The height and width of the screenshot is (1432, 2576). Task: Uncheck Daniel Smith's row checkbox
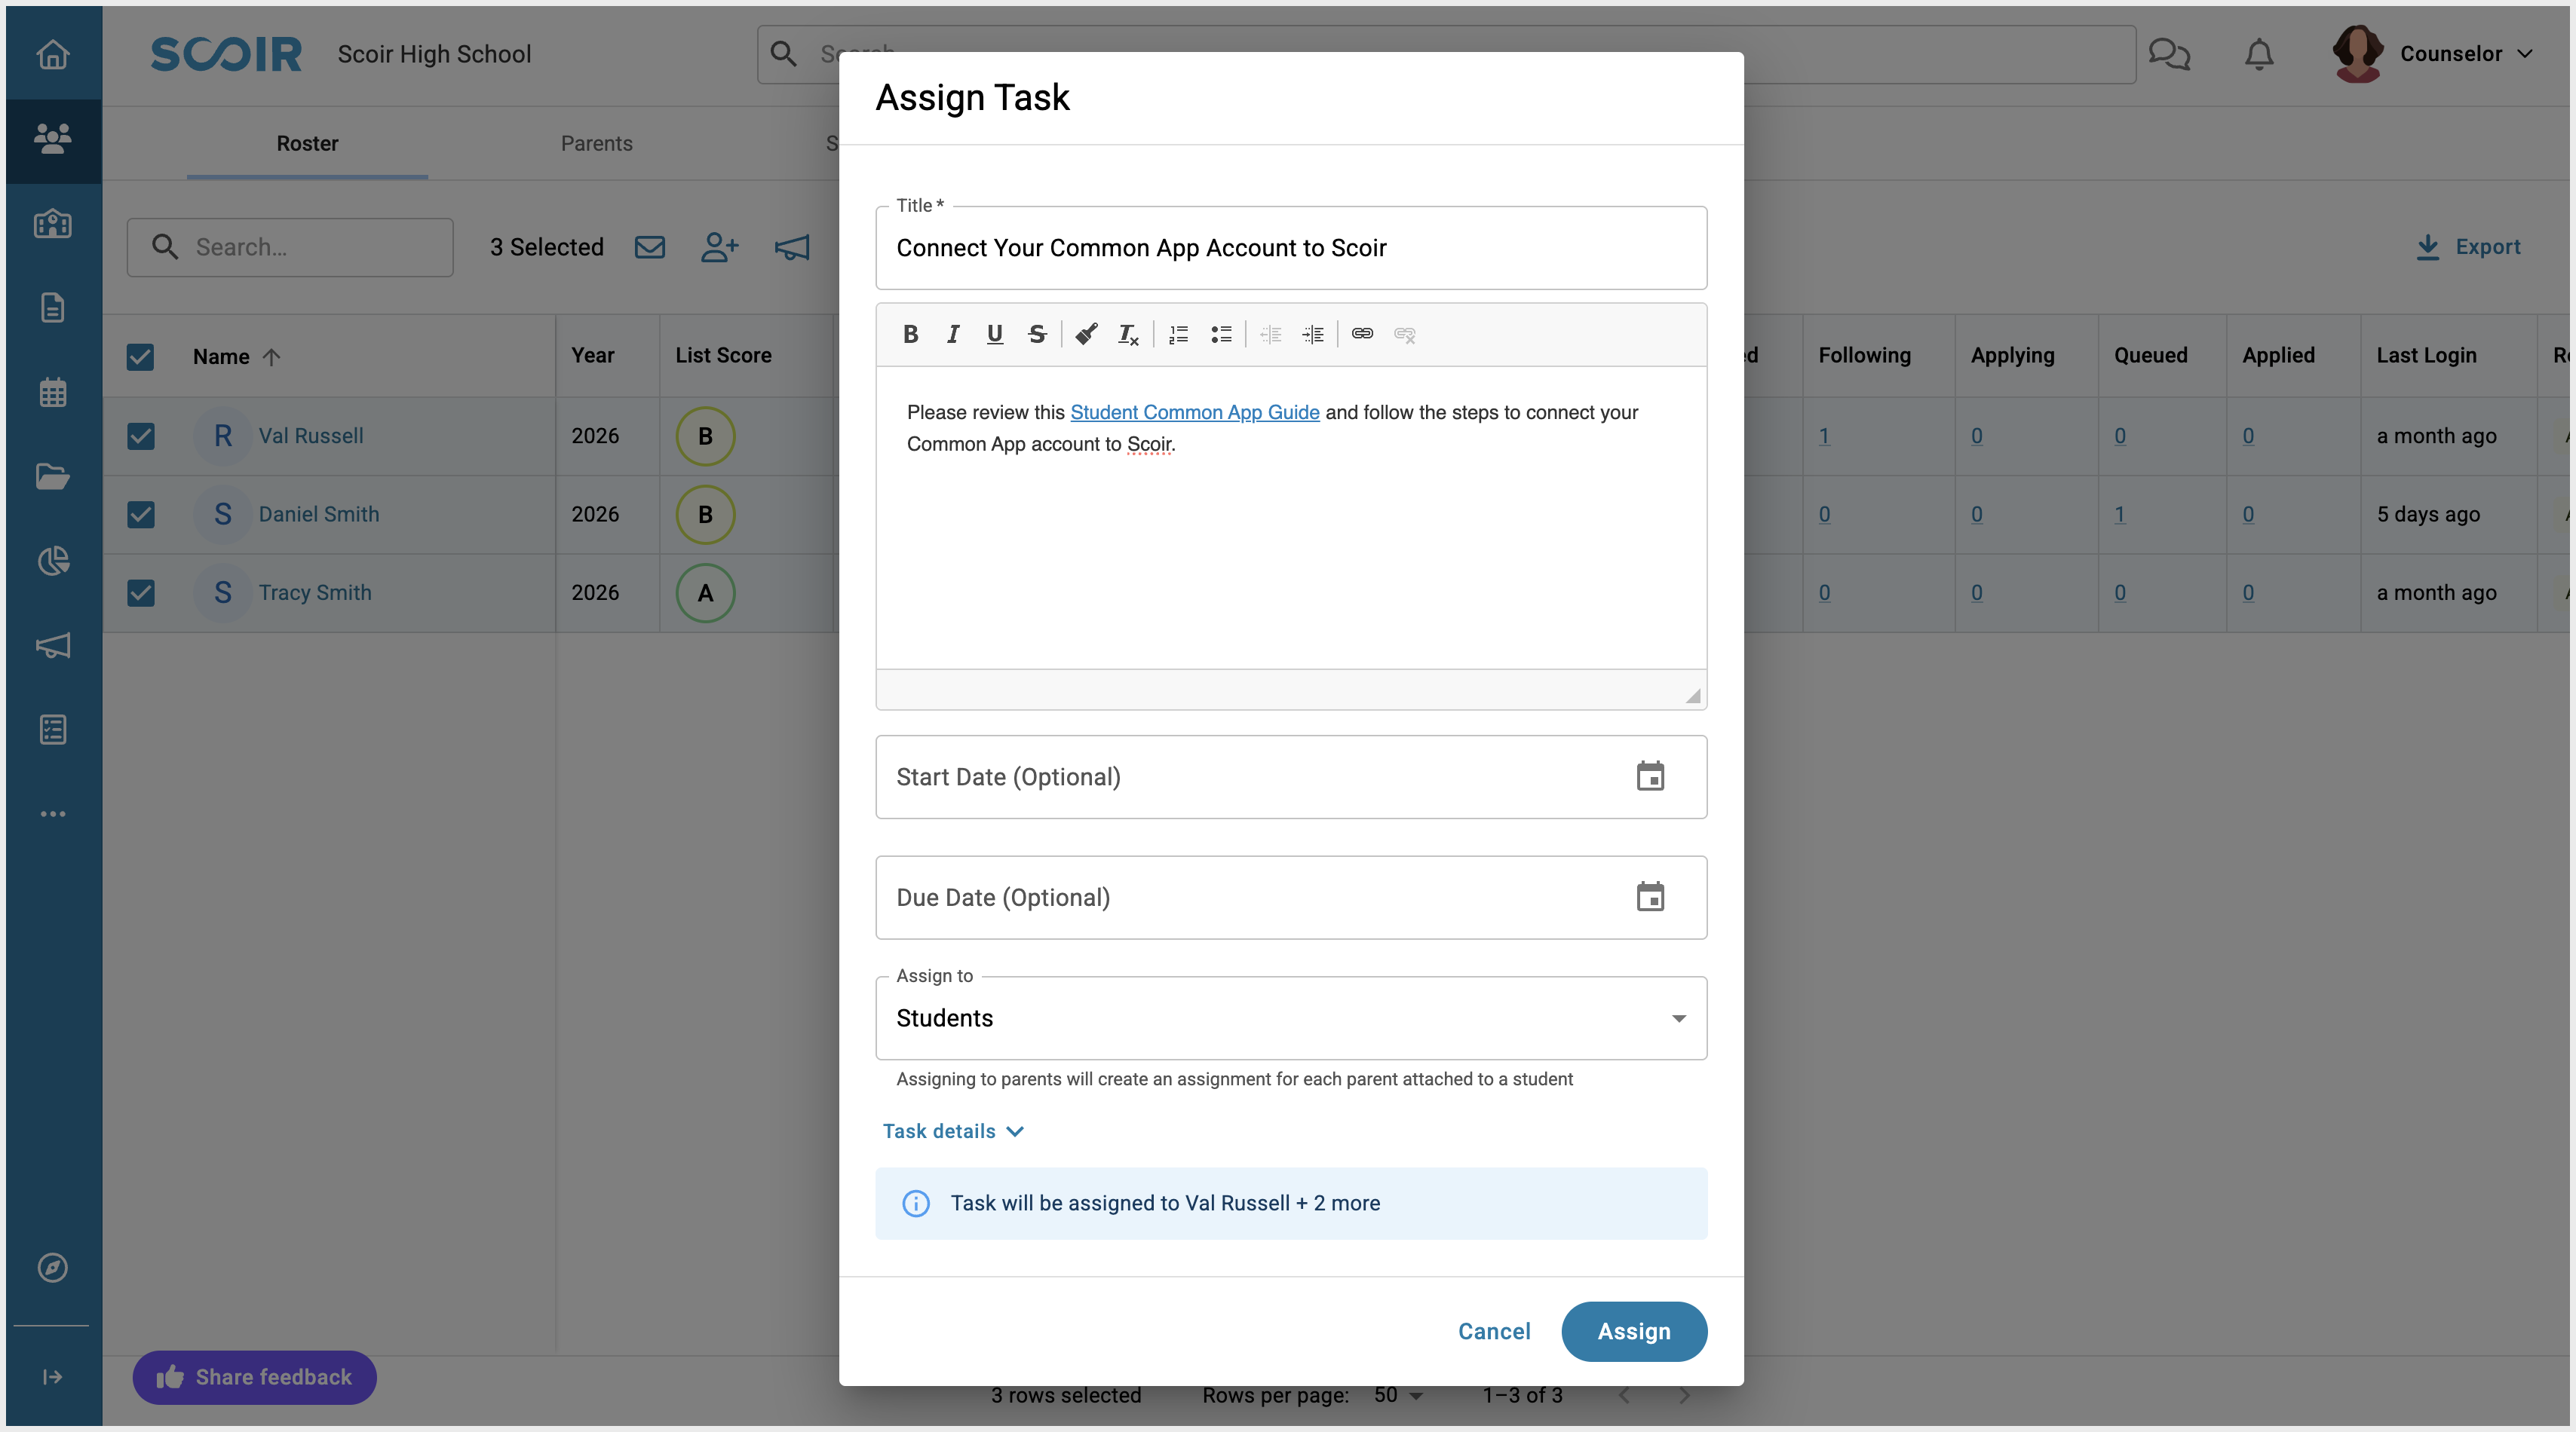point(140,514)
